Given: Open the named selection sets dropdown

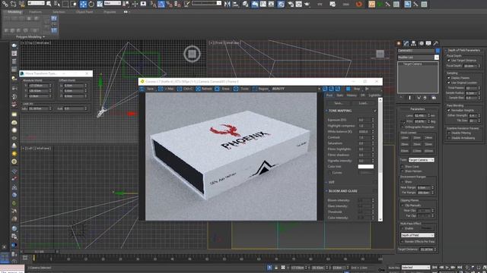Looking at the screenshot, I should (206, 3).
